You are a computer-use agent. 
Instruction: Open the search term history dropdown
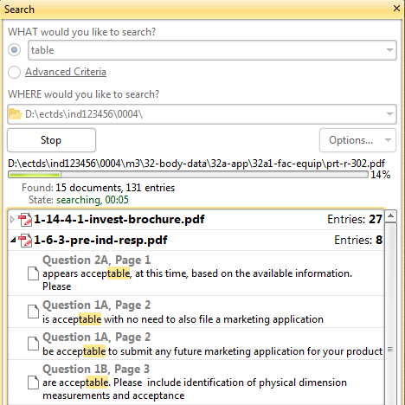(x=389, y=50)
